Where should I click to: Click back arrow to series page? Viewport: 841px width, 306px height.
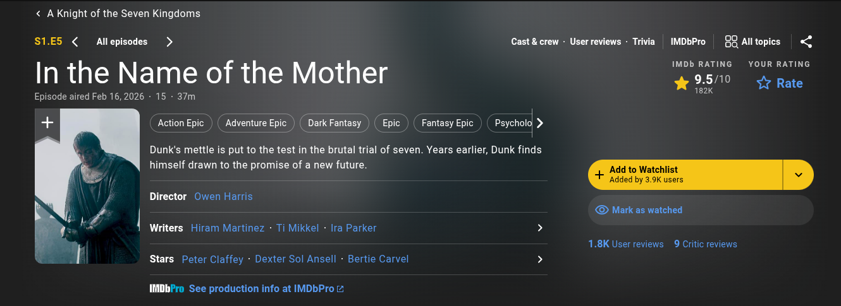[39, 13]
